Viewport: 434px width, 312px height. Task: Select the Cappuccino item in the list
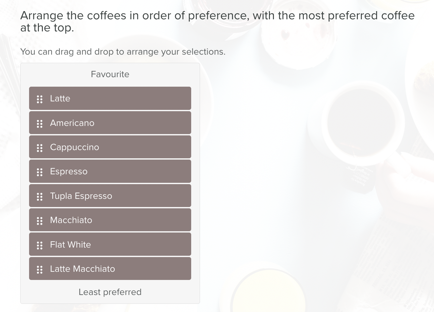[x=110, y=147]
